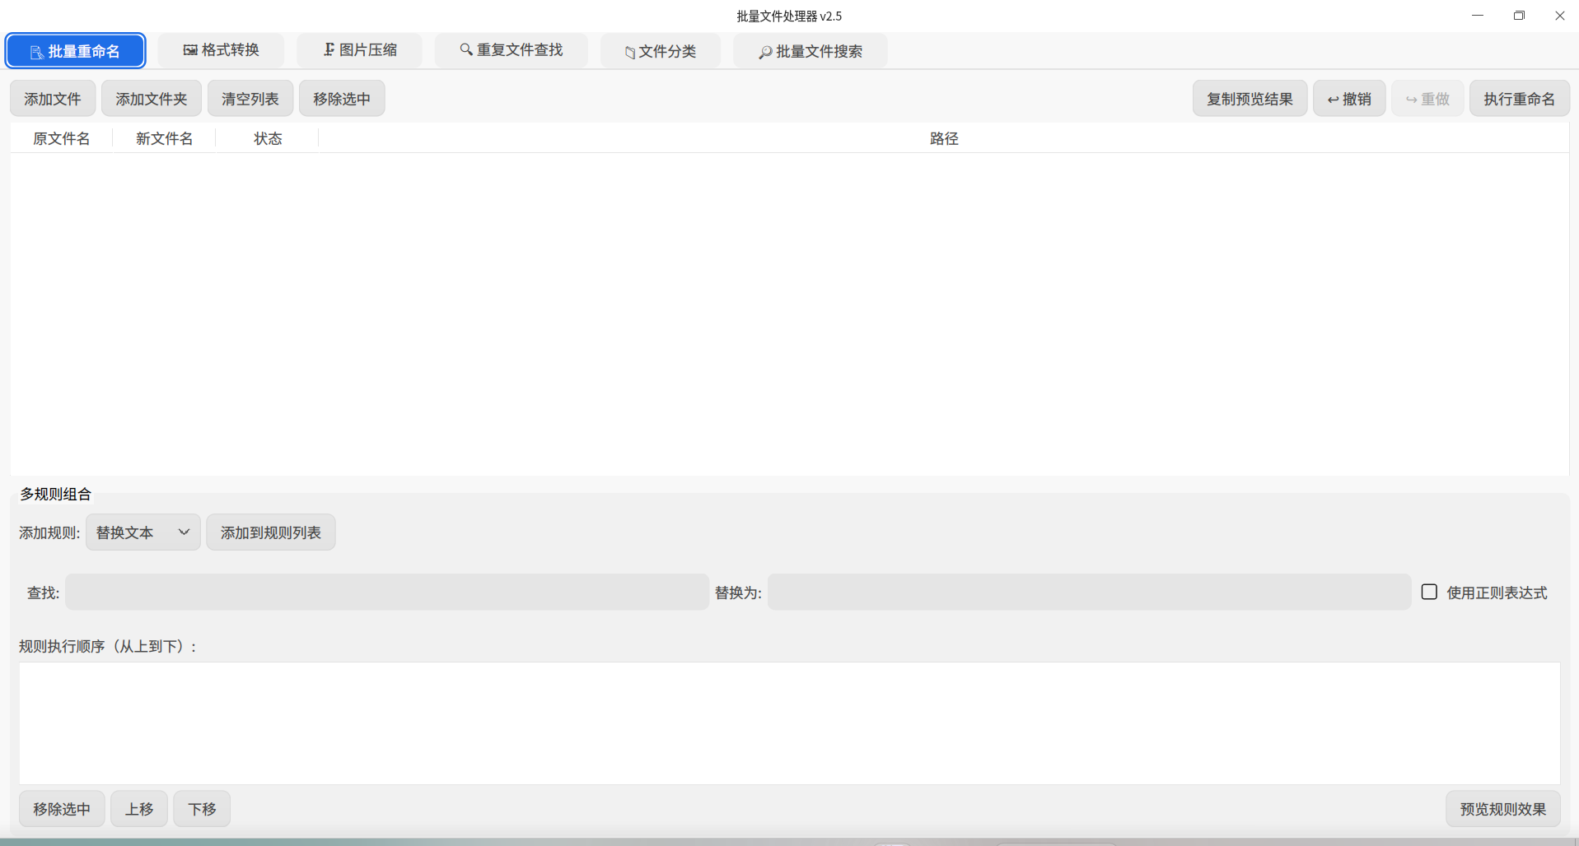Click bottom 移除选中 rule button
The image size is (1579, 846).
(x=62, y=809)
